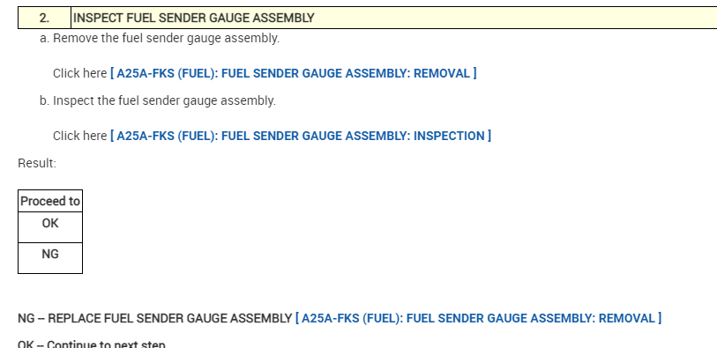Viewport: 717px width, 348px height.
Task: Select the OK cell in the result table
Action: click(x=50, y=227)
